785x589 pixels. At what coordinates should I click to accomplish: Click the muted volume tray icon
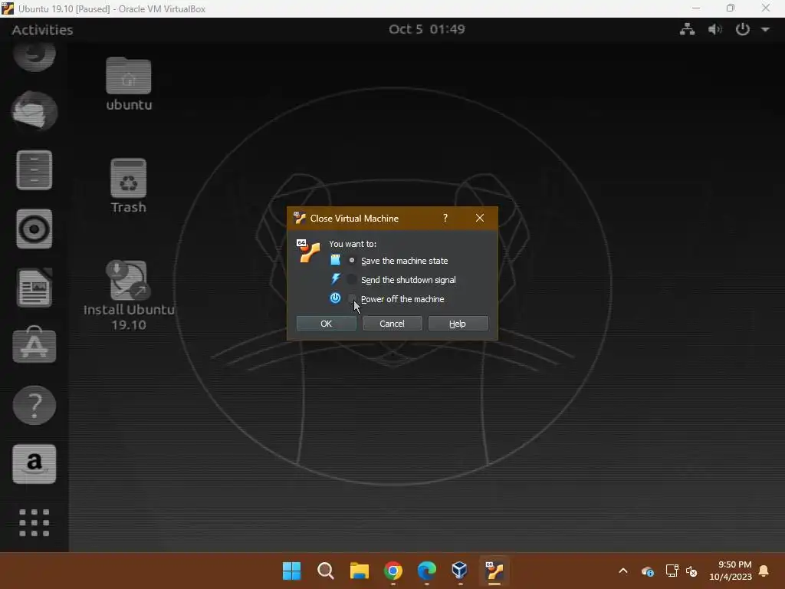[x=692, y=571]
